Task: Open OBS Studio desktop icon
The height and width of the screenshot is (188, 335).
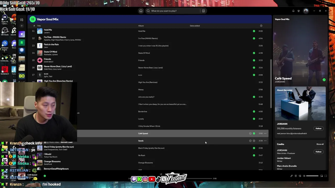Action: tap(5, 31)
